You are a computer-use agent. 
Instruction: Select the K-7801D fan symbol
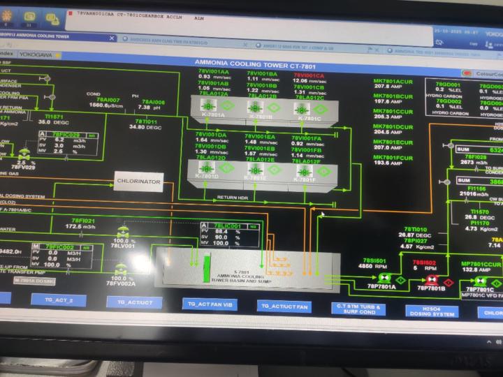pyautogui.click(x=206, y=168)
